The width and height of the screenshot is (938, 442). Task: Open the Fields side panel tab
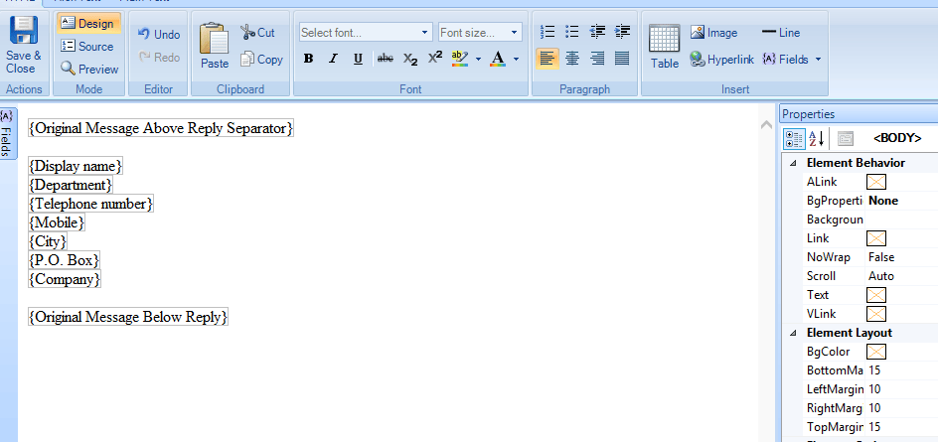click(x=7, y=133)
